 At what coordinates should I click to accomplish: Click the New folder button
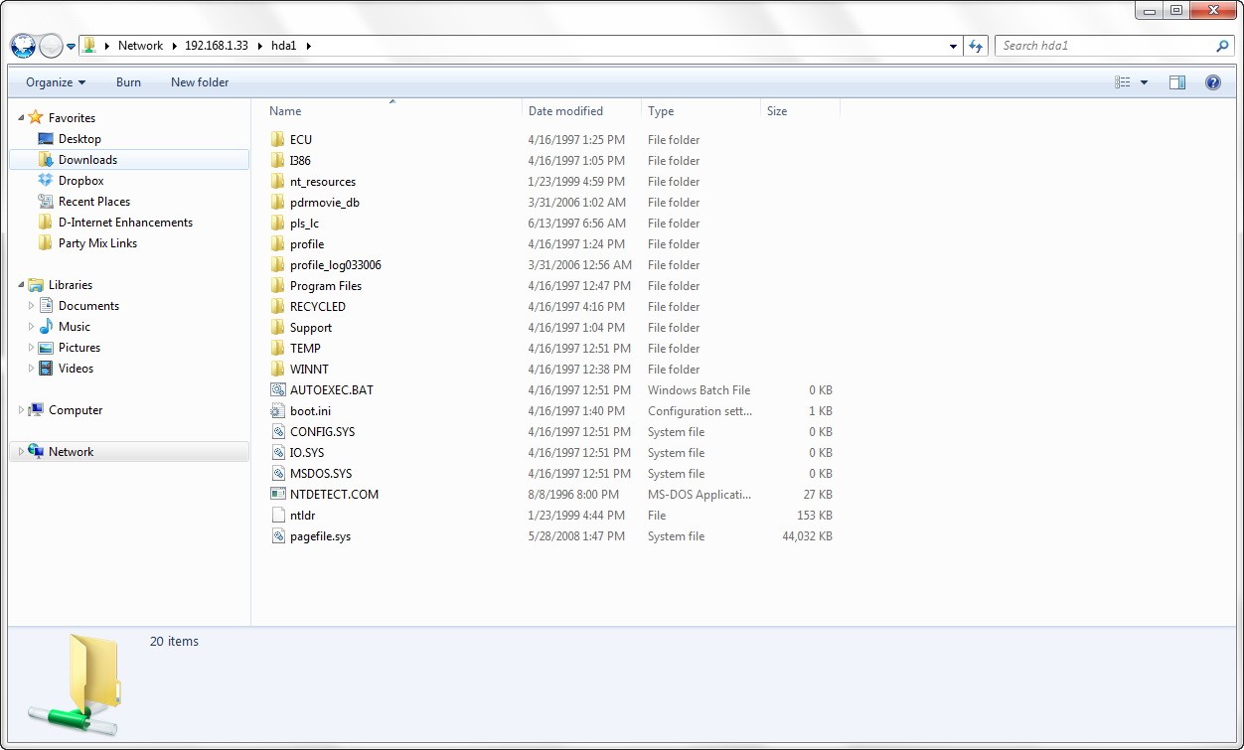200,82
